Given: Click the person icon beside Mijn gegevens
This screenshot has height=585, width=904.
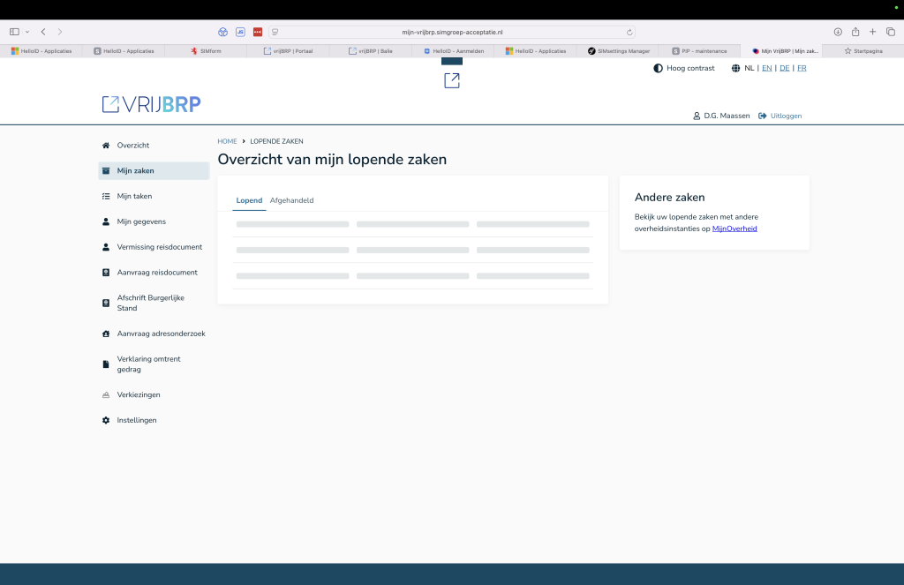Looking at the screenshot, I should 106,222.
